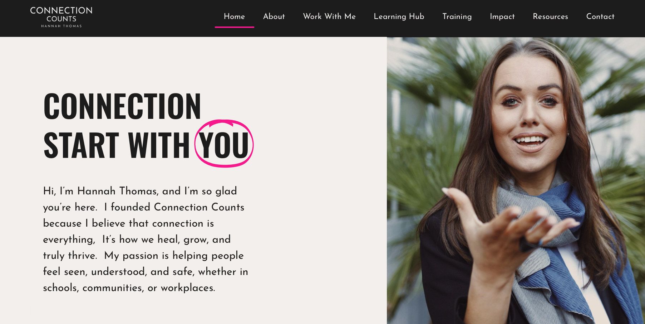645x324 pixels.
Task: Click the CONNECTION headline word
Action: pyautogui.click(x=122, y=106)
